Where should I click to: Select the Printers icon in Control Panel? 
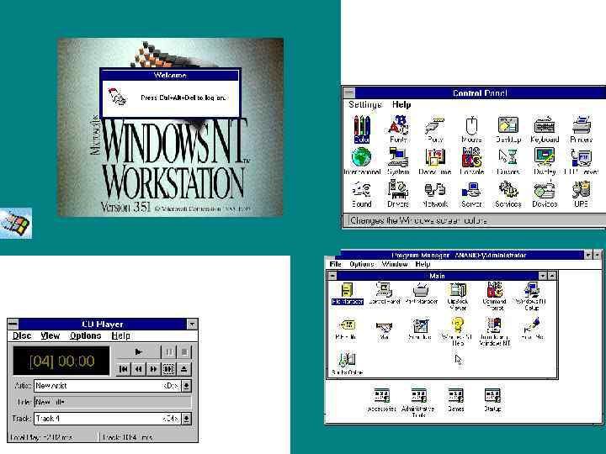(582, 129)
